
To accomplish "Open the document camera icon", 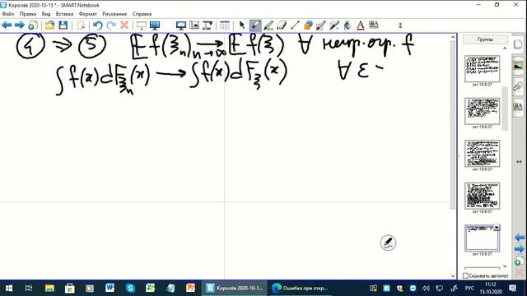I will (208, 25).
